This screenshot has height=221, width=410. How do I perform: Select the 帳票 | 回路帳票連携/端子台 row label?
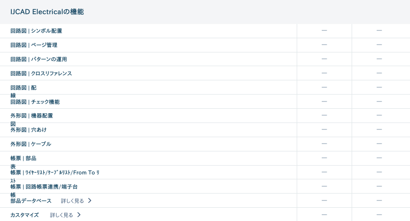44,187
